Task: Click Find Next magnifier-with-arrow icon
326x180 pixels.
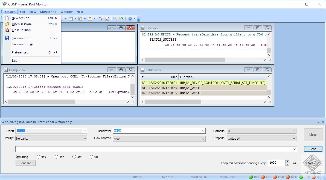Action: point(122,18)
